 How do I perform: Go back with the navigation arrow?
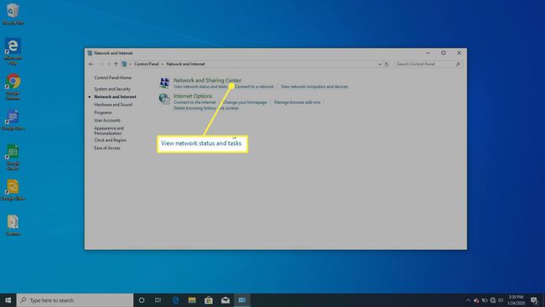coord(91,64)
